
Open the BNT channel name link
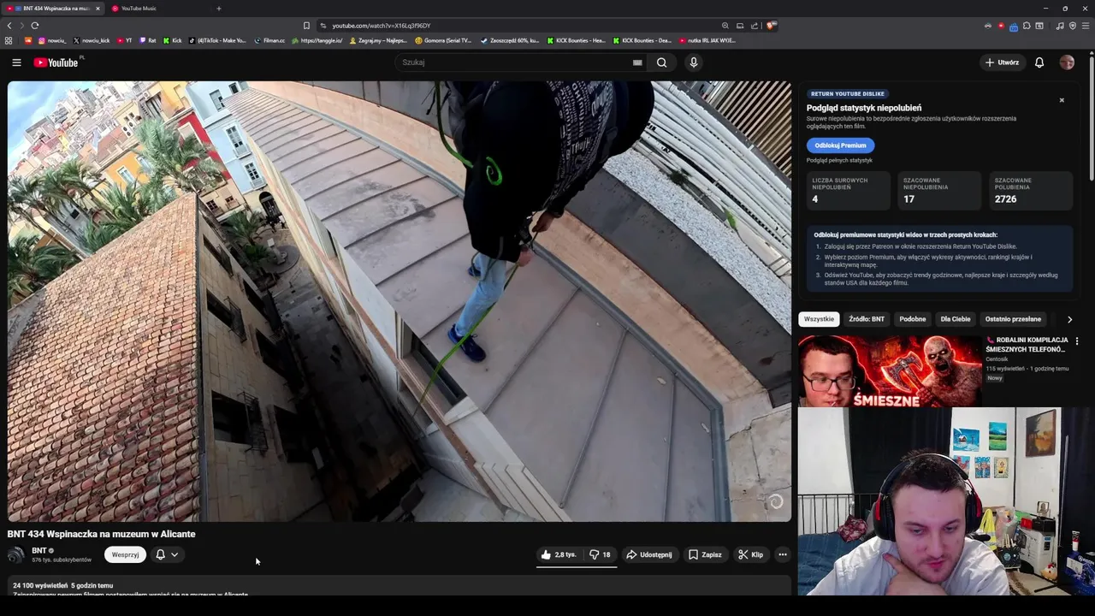pyautogui.click(x=39, y=550)
